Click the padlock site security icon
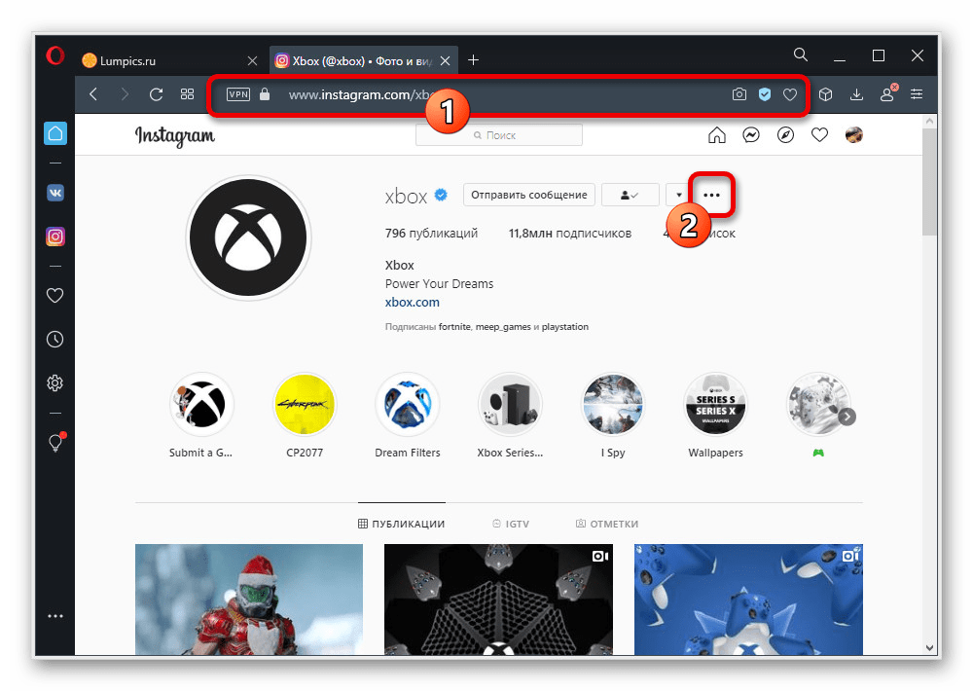 click(x=265, y=94)
